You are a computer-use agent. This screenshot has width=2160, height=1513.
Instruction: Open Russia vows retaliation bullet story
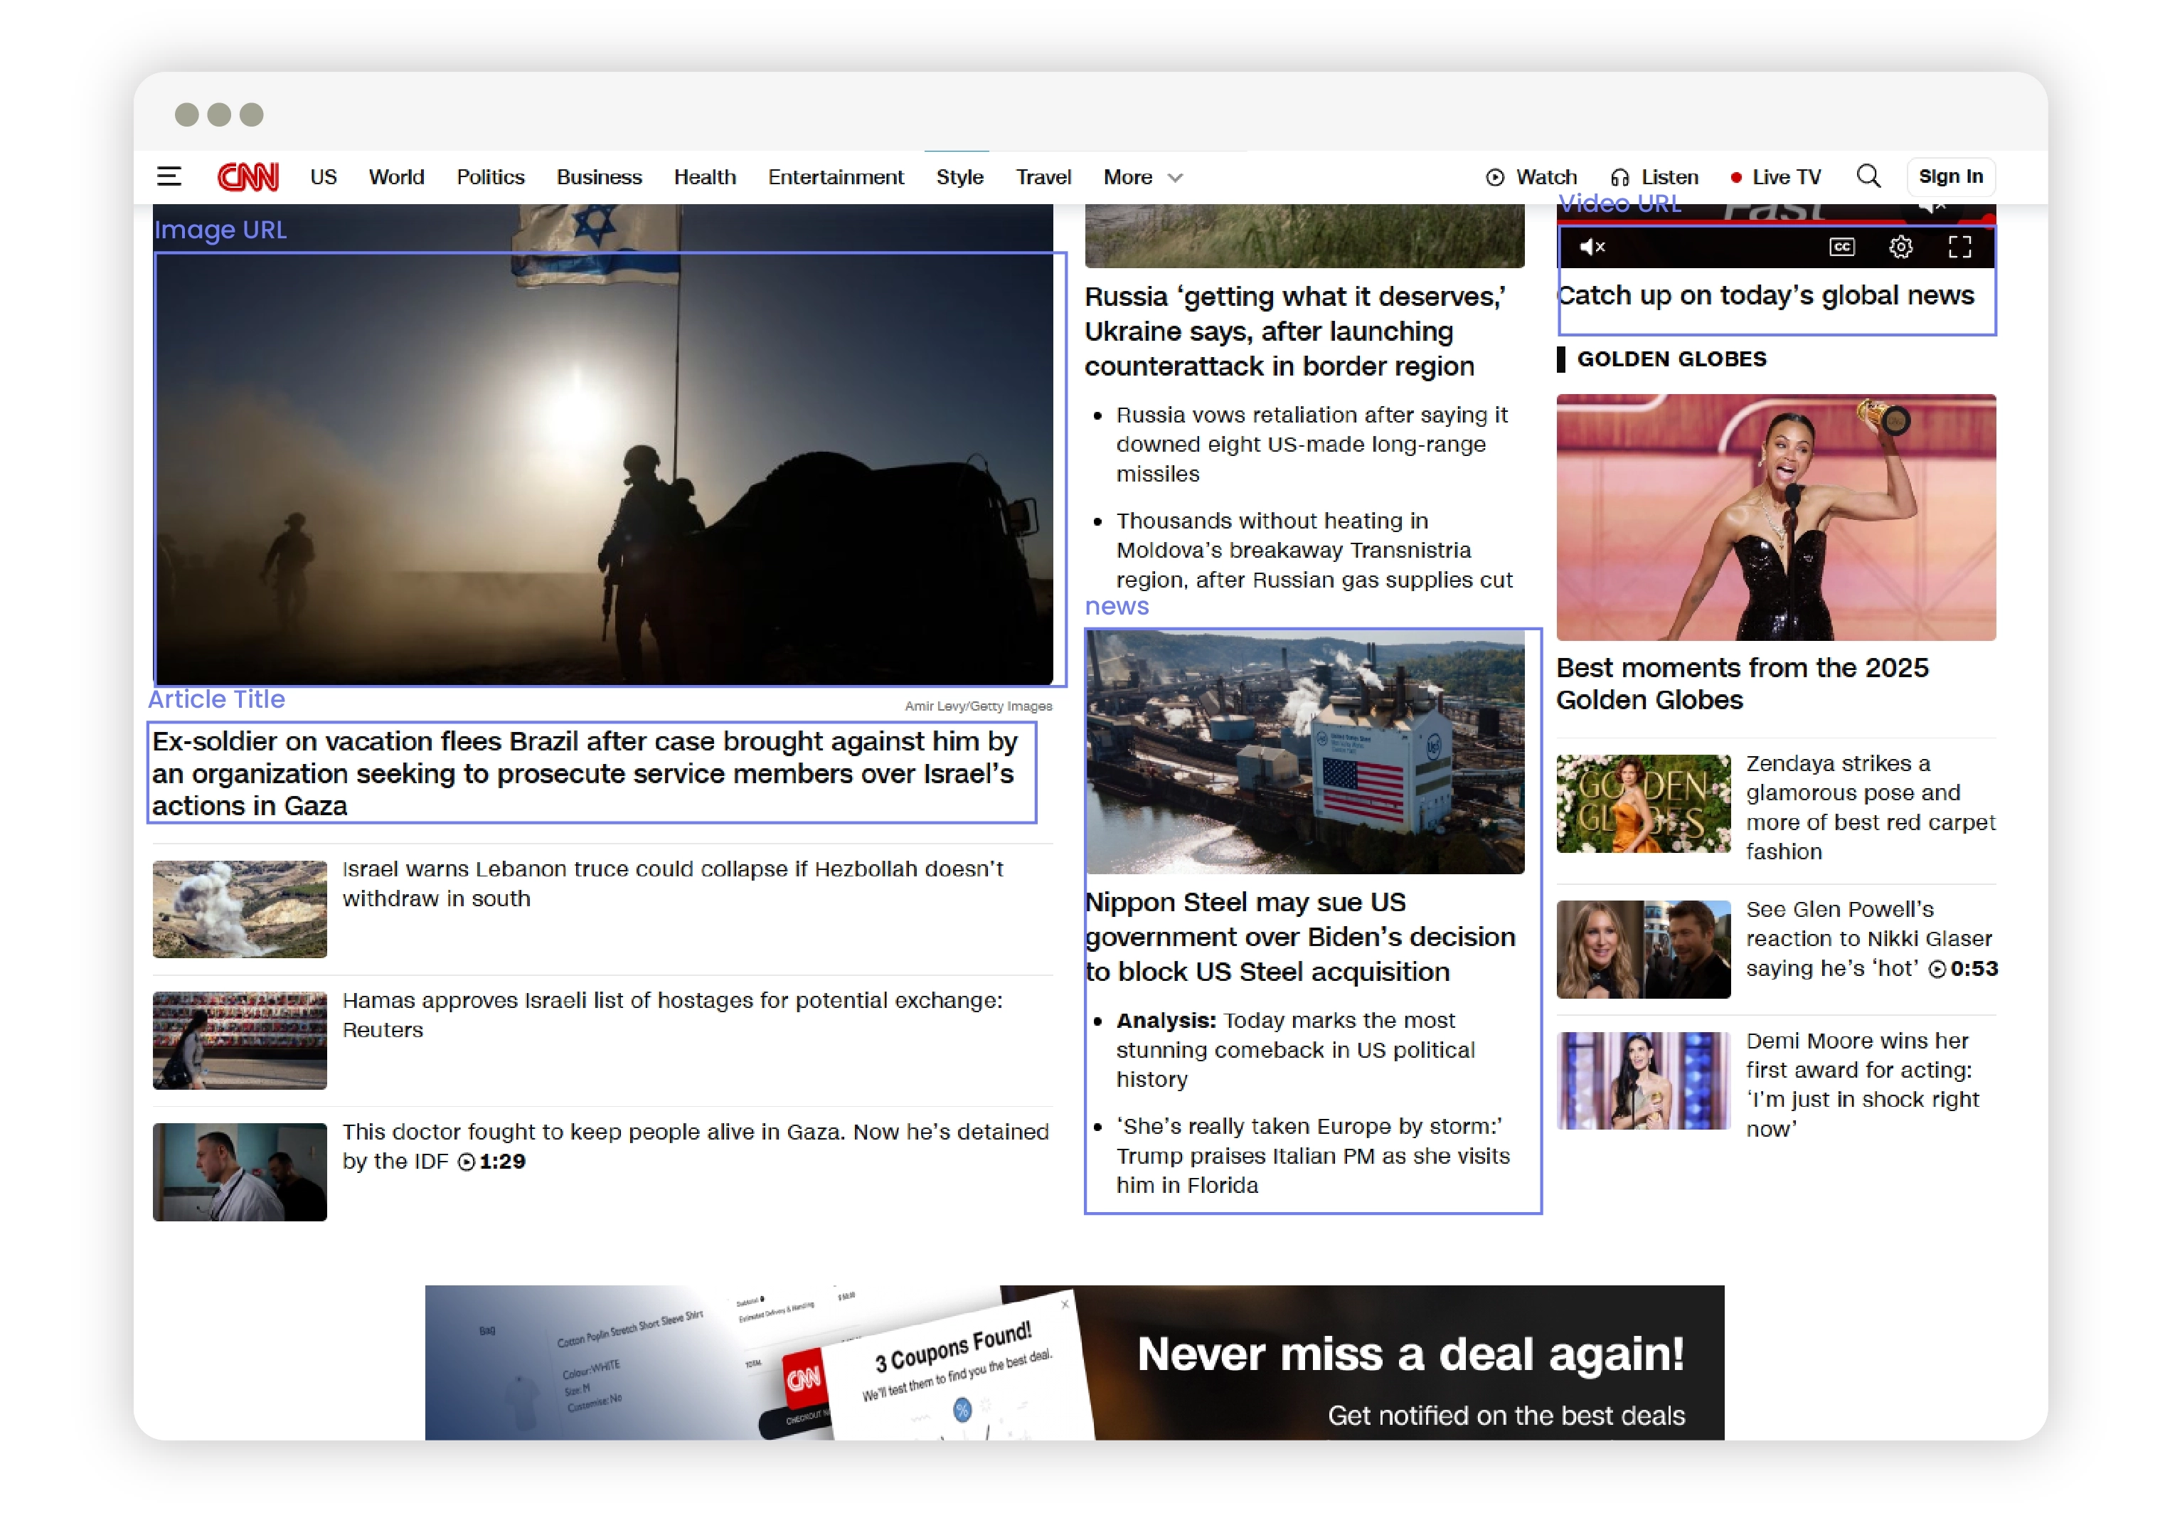coord(1312,444)
